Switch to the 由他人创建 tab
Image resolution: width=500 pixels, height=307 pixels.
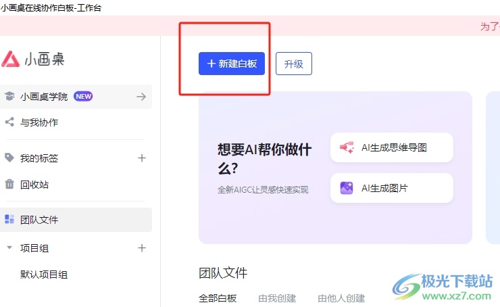click(x=341, y=298)
